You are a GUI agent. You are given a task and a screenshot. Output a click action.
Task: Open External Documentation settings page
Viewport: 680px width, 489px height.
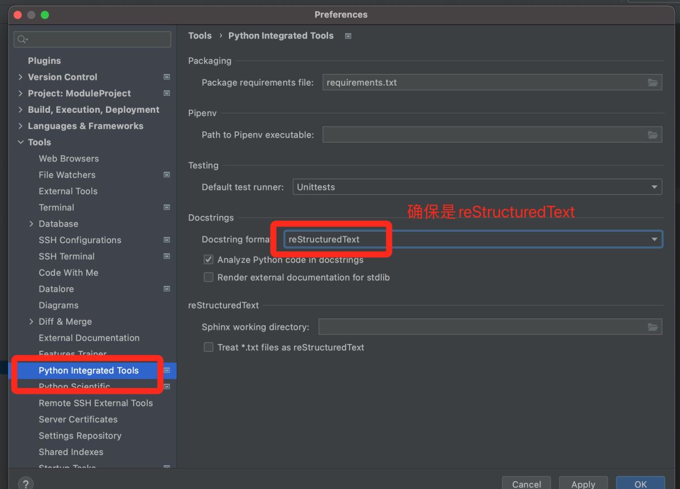pos(89,338)
